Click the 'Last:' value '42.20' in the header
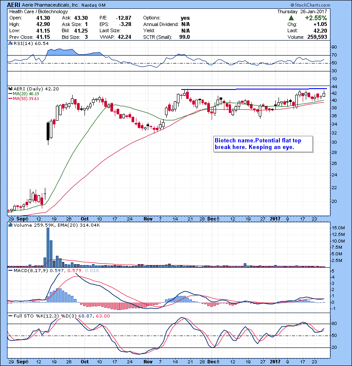This screenshot has height=366, width=352. pos(320,30)
